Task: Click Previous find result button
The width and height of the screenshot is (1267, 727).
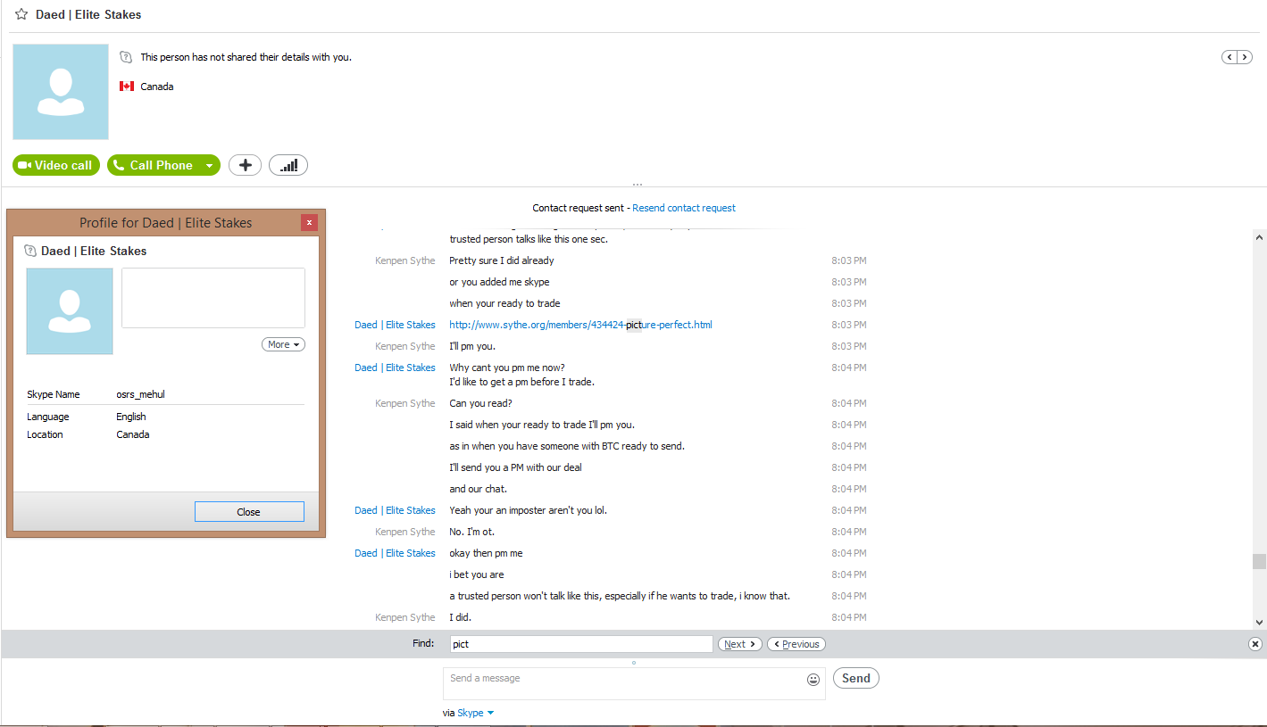Action: coord(796,644)
